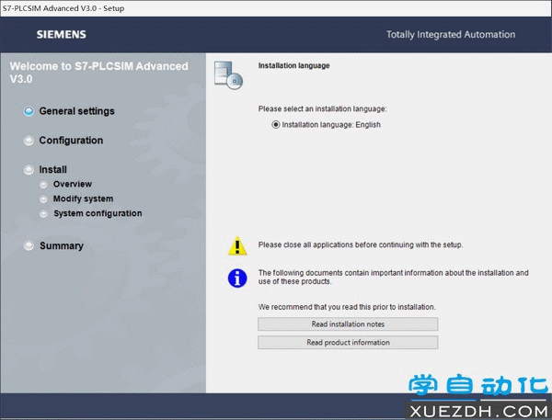Click the blue information icon
The height and width of the screenshot is (420, 552).
237,278
